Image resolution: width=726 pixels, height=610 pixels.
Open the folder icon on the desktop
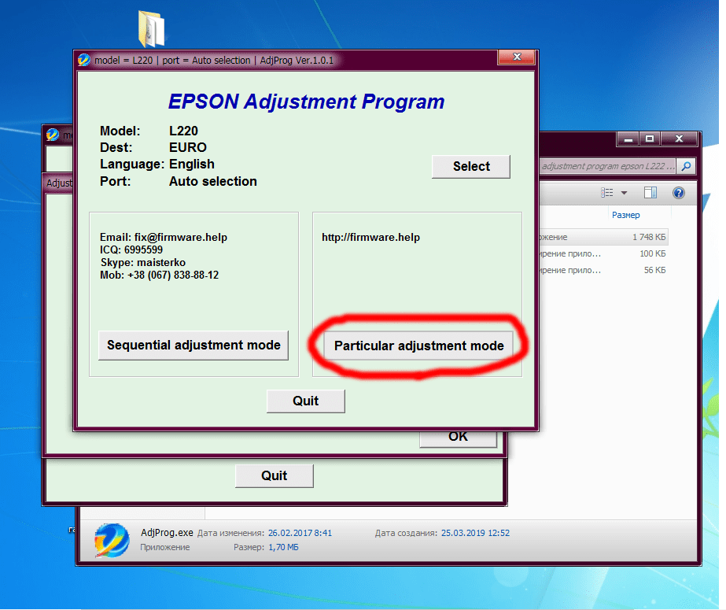click(x=152, y=24)
